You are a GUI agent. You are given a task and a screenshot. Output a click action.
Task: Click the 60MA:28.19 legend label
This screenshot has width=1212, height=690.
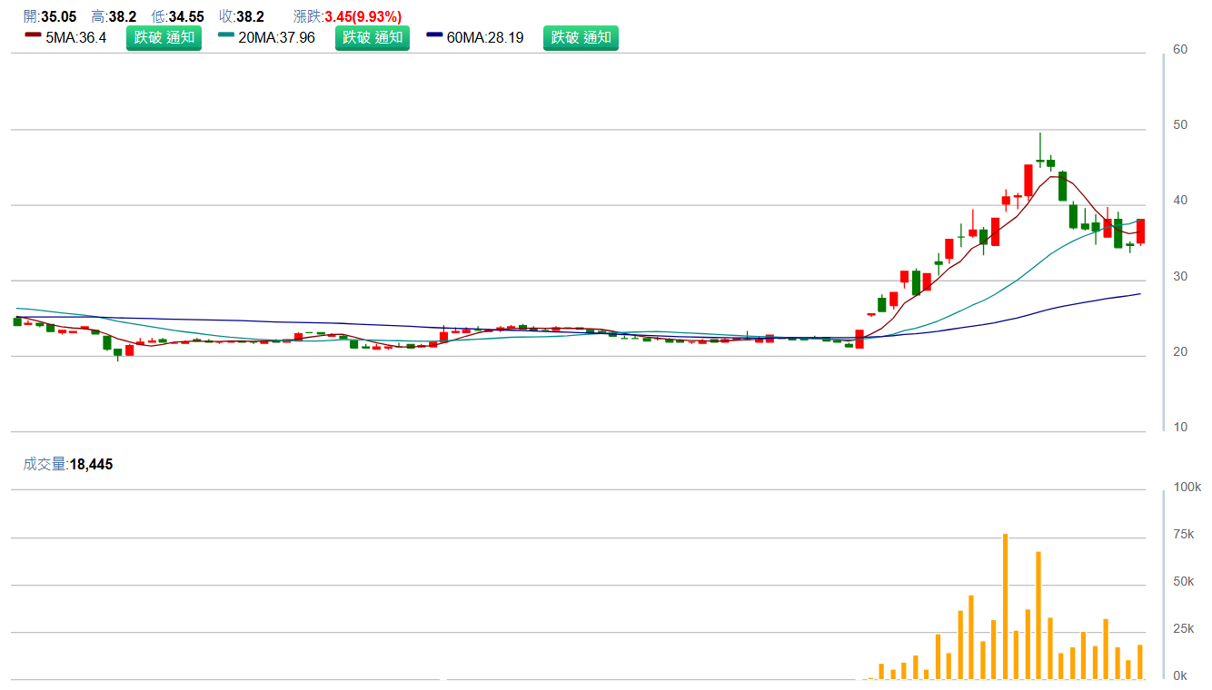tap(485, 38)
